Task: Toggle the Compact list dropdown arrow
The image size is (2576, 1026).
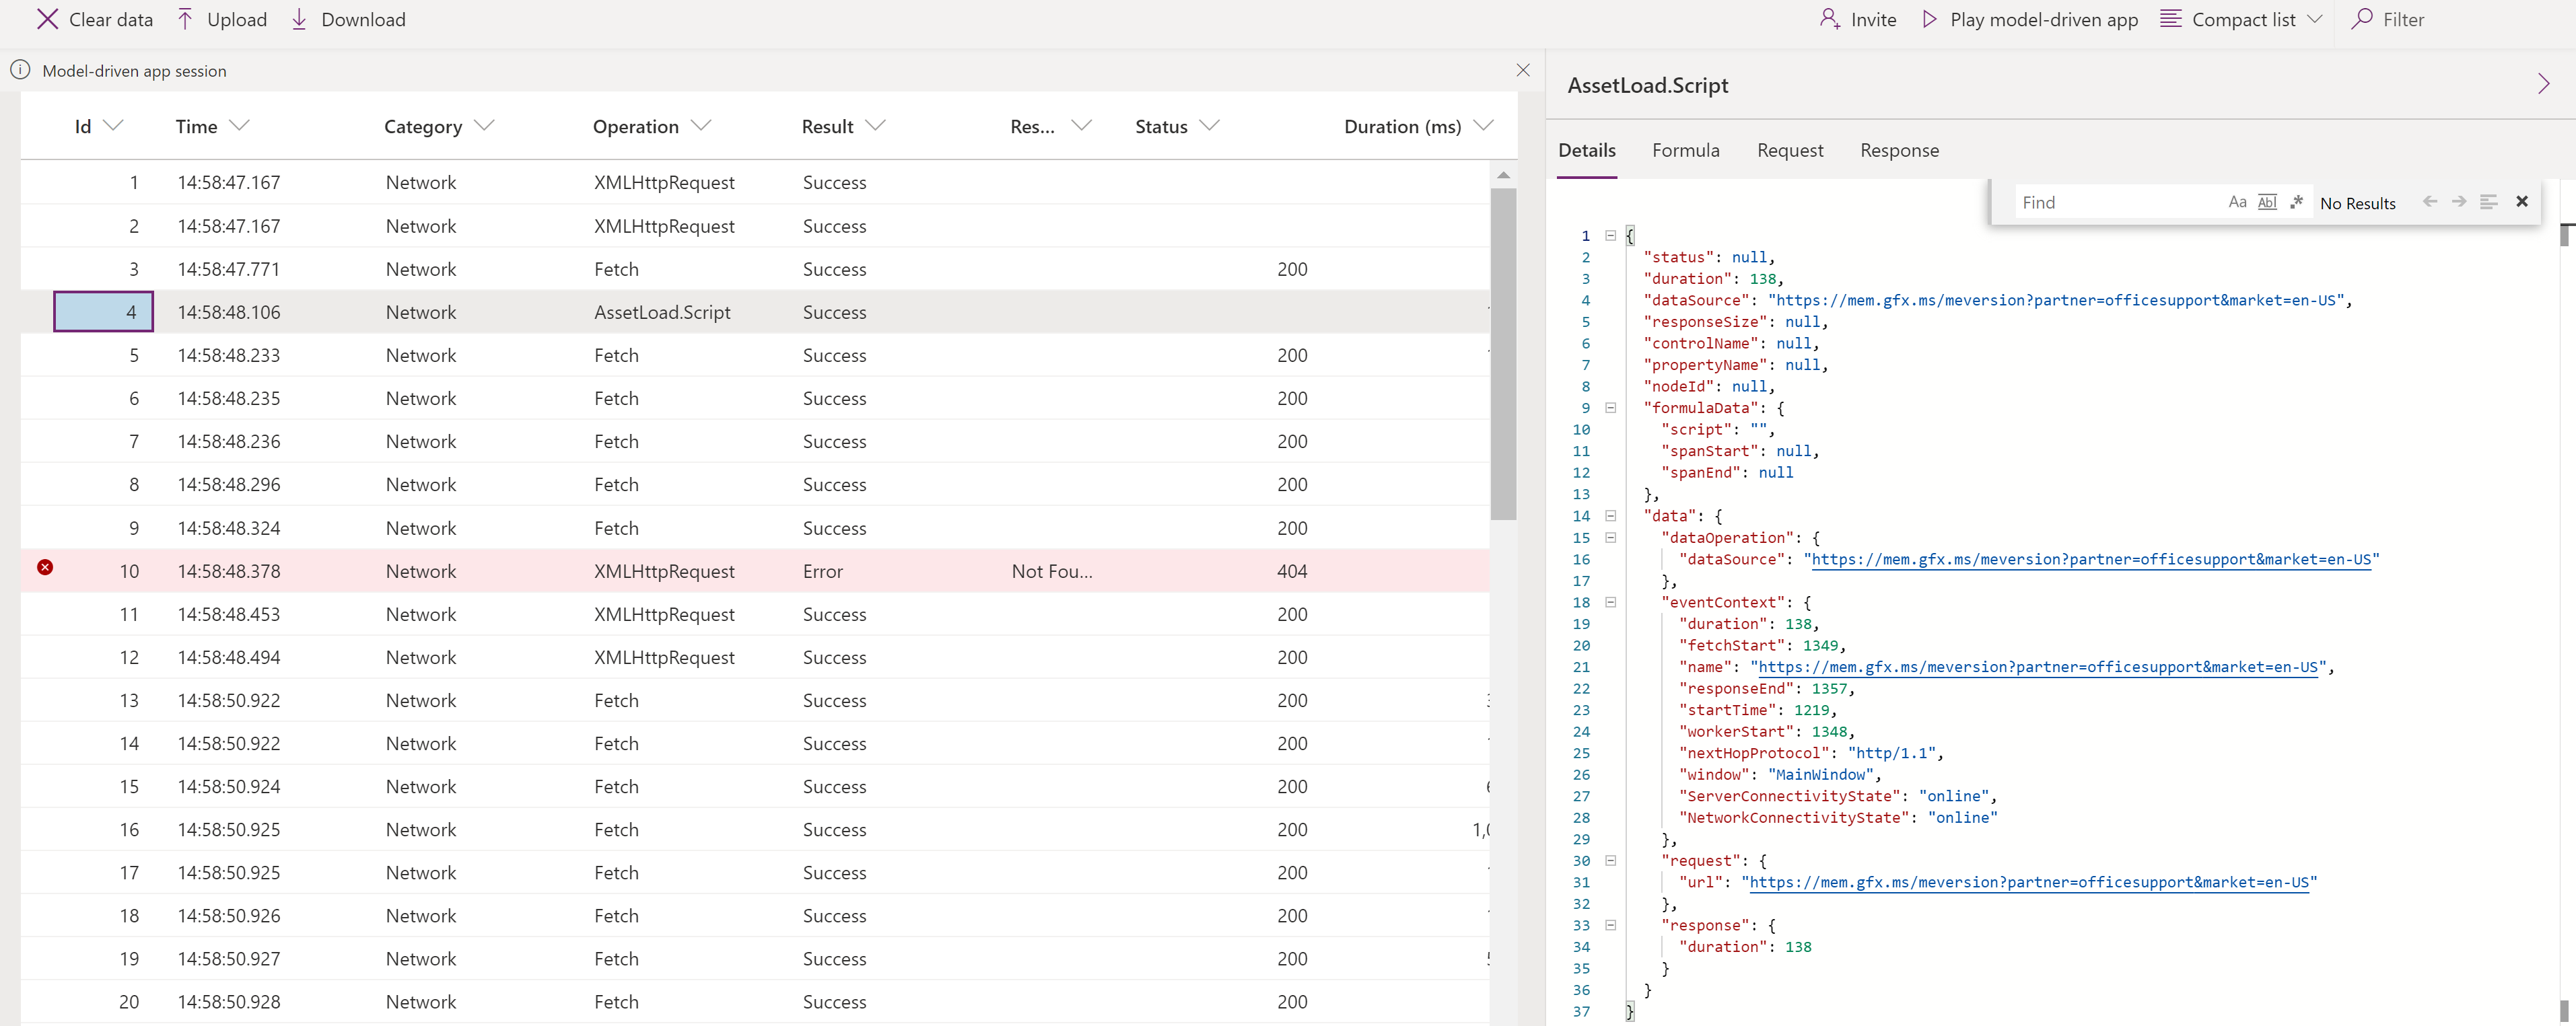Action: tap(2316, 18)
